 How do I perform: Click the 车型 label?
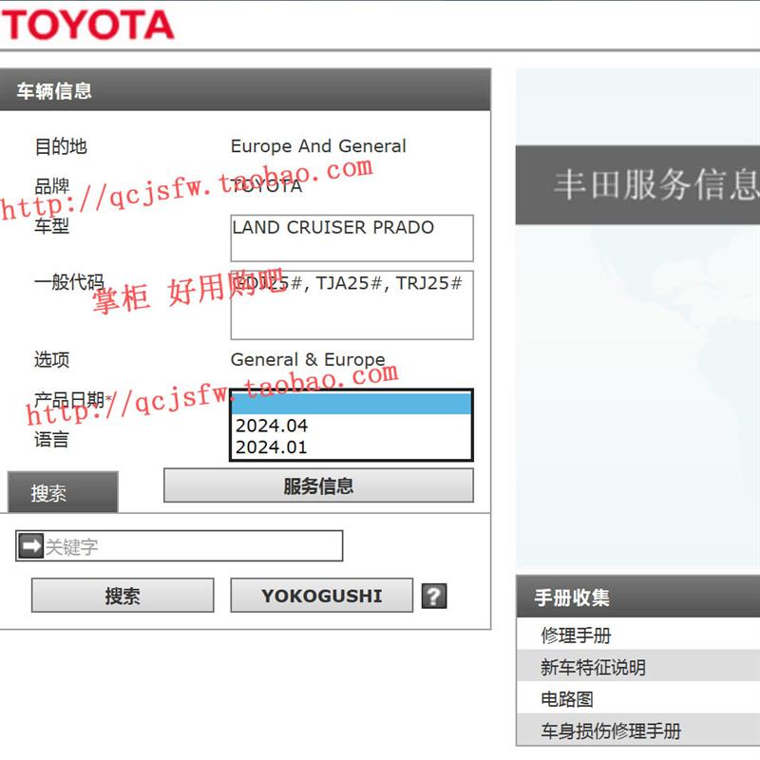coord(52,226)
